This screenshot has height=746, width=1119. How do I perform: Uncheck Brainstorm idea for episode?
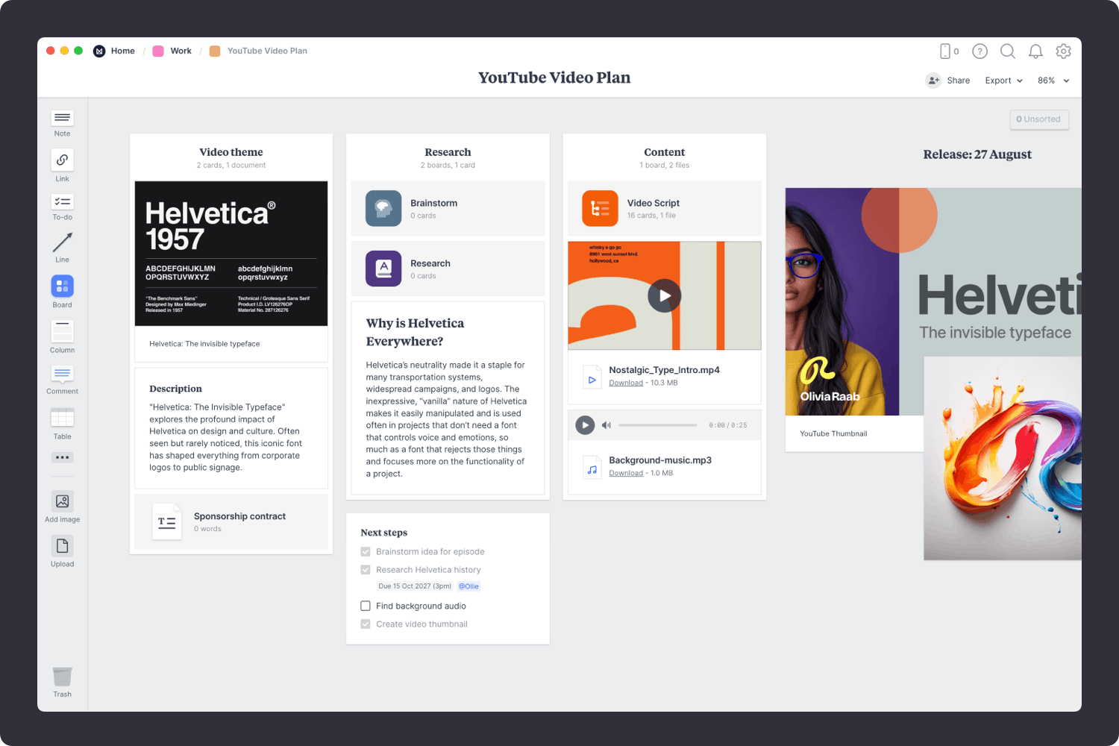(x=366, y=551)
